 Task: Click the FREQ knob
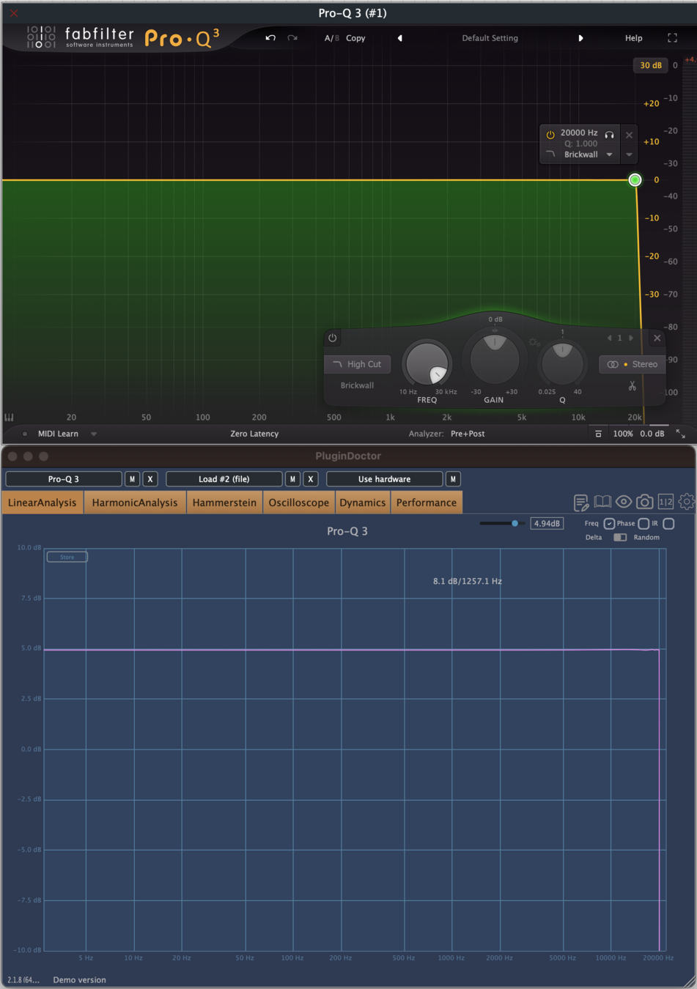[427, 363]
